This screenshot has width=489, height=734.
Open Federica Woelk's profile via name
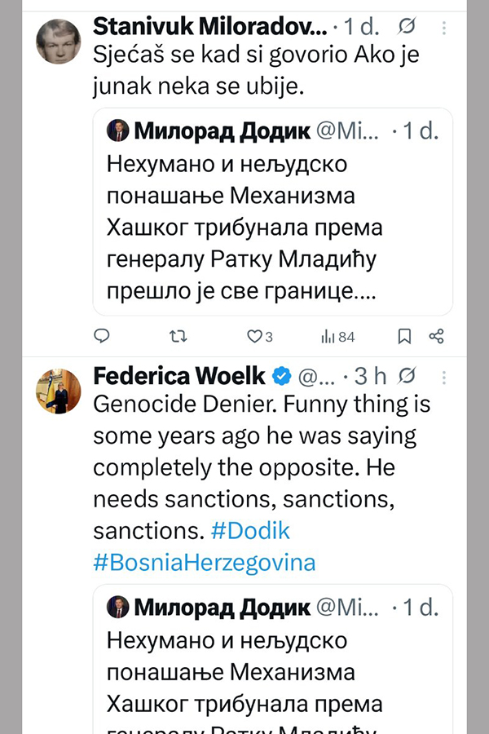click(x=179, y=376)
